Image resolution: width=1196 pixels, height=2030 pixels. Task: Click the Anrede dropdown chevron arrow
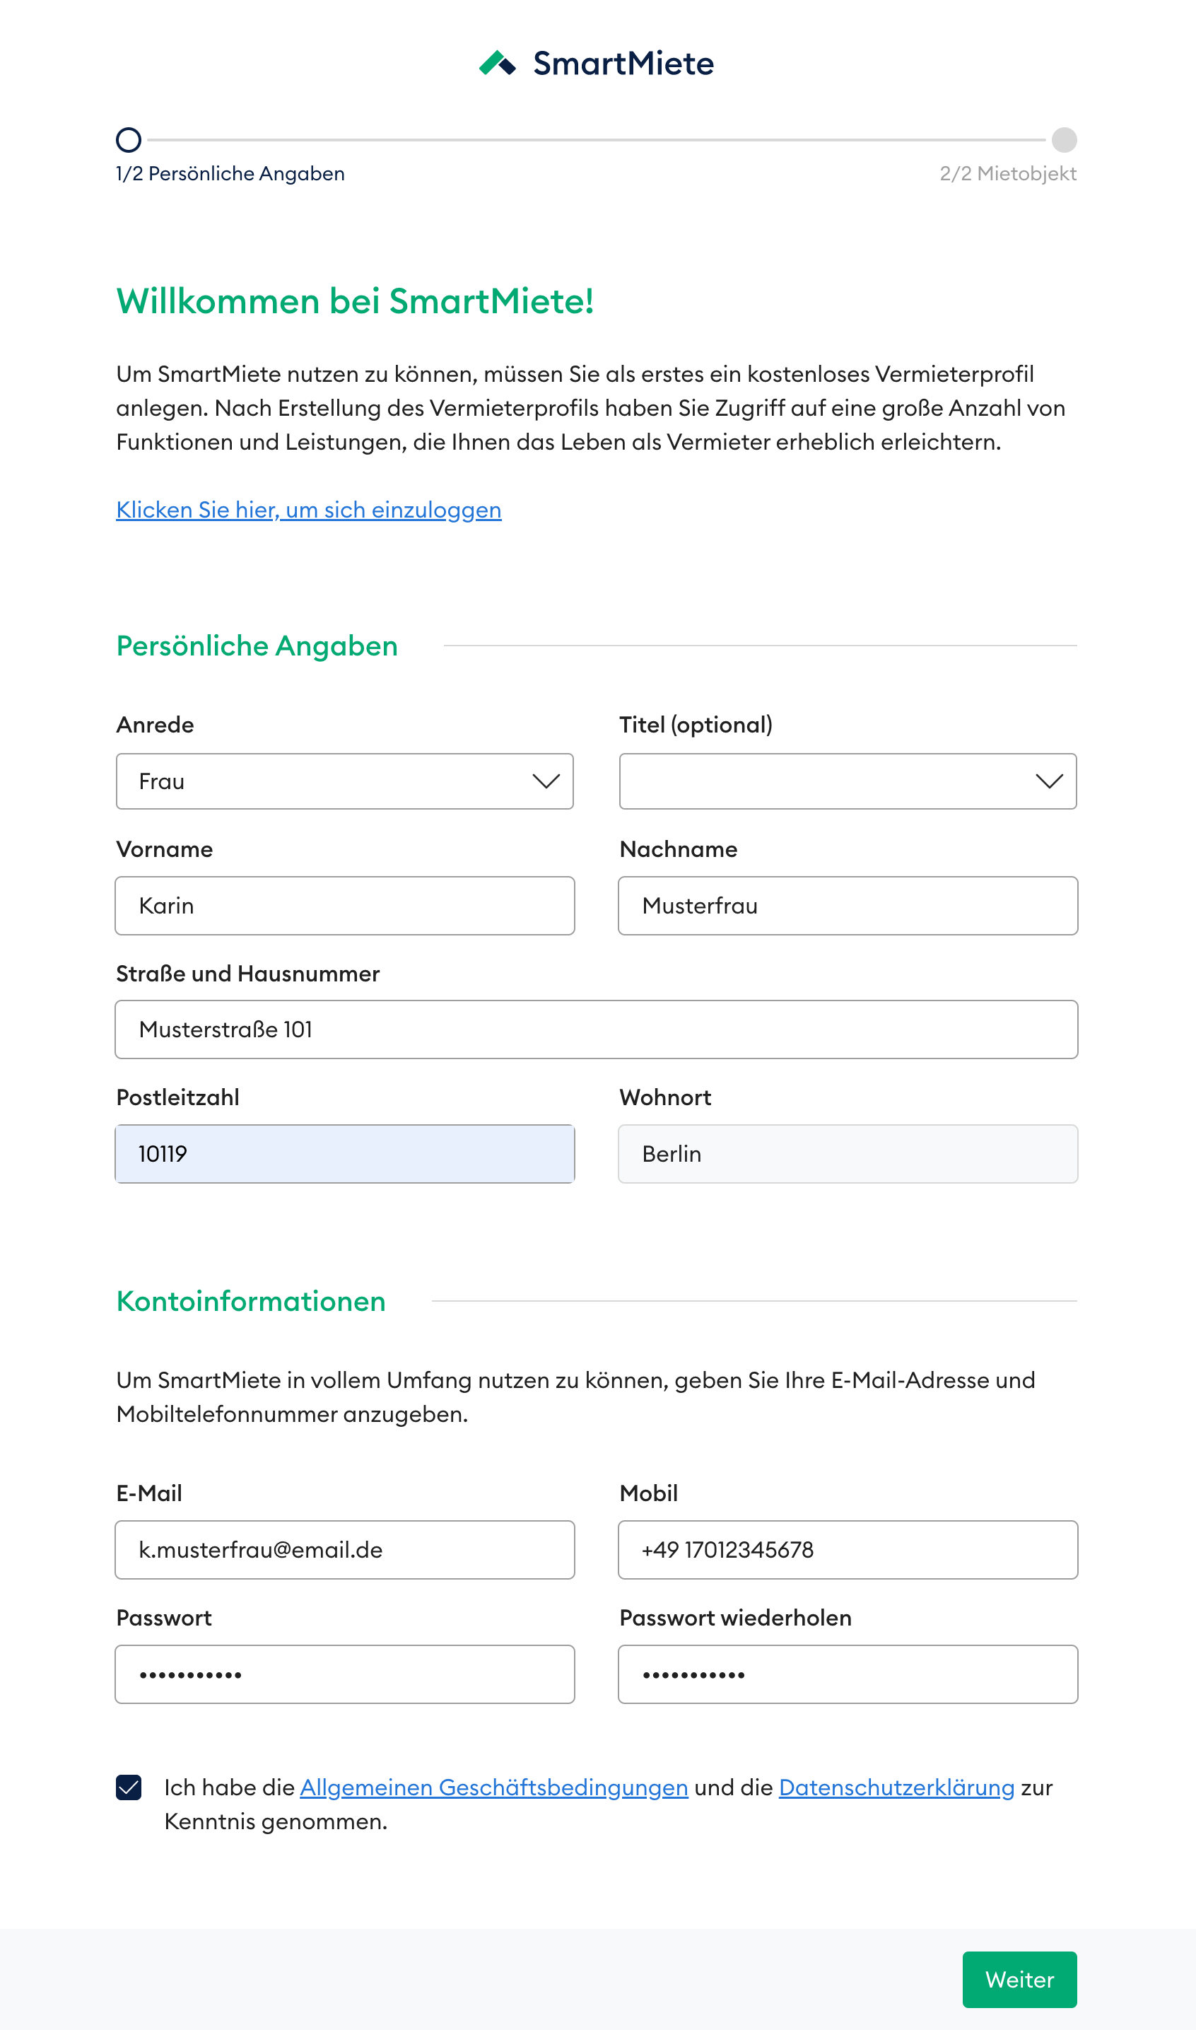pos(546,781)
